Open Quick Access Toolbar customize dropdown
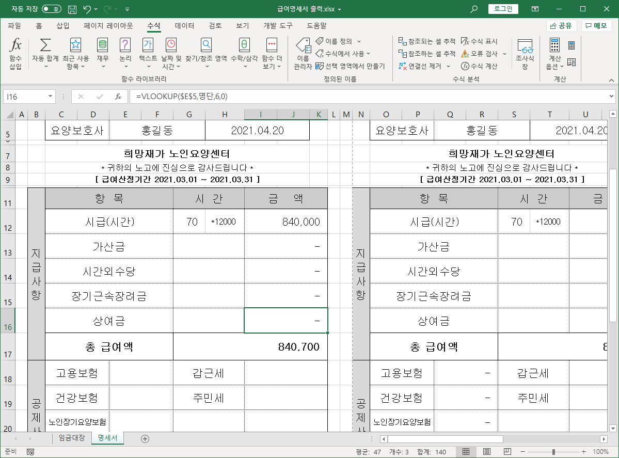Screen dimensions: 619x458 pos(127,9)
